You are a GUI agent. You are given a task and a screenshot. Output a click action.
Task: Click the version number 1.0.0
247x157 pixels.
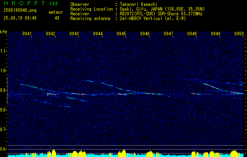(53, 4)
